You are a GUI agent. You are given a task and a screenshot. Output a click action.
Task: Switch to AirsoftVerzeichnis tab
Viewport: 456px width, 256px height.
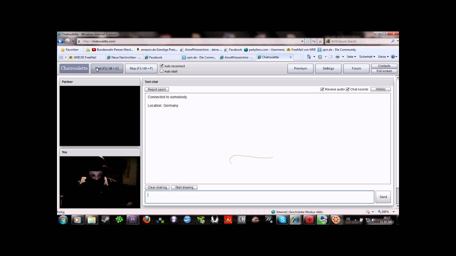coord(238,57)
